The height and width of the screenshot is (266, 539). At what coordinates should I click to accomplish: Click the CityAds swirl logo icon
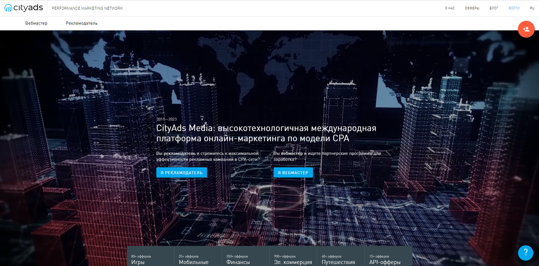tap(9, 8)
